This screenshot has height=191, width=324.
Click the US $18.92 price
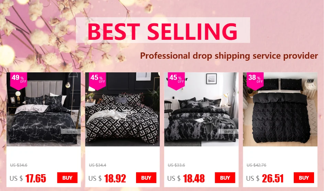click(107, 178)
